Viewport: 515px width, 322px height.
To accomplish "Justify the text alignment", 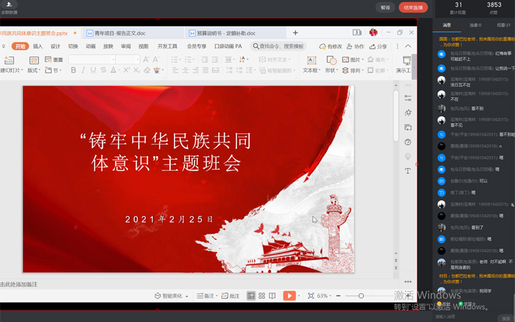I will click(x=205, y=70).
